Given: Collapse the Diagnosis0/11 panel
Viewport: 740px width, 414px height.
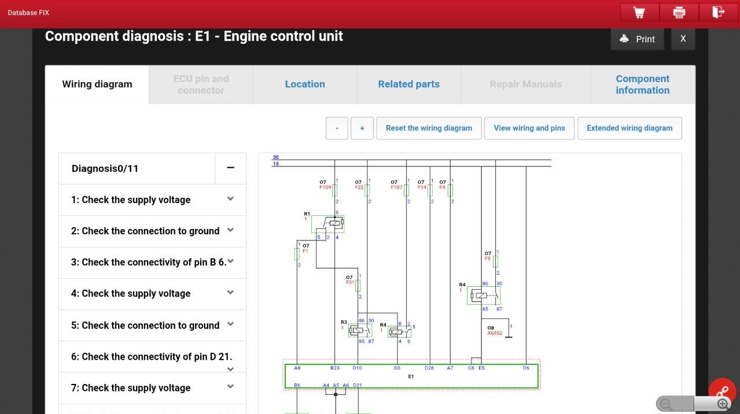Looking at the screenshot, I should (x=230, y=168).
